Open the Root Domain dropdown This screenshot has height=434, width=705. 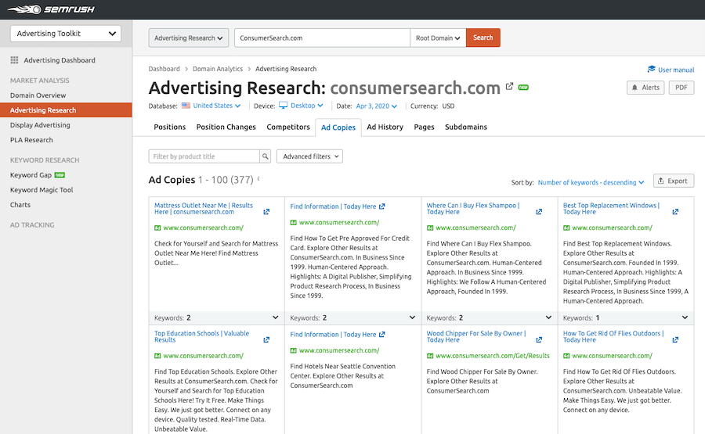click(x=438, y=38)
